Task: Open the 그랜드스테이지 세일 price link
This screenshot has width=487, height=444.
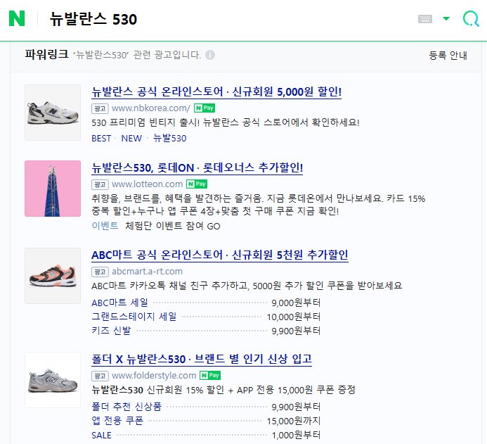Action: 134,317
